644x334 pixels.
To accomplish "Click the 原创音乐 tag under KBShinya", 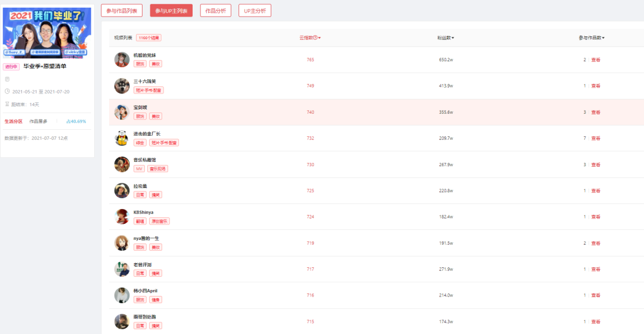I will tap(159, 221).
